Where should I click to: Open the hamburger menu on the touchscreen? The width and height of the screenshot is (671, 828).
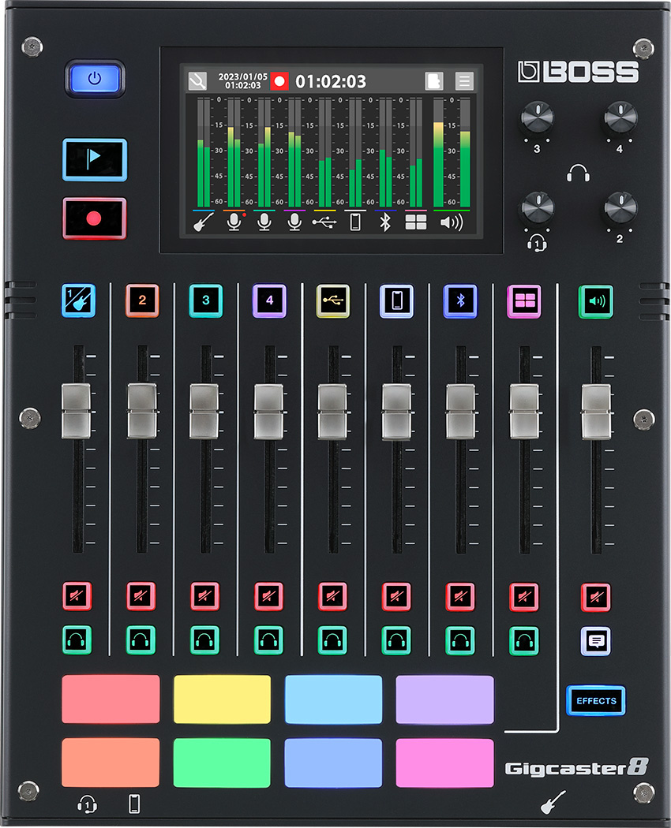click(x=463, y=79)
